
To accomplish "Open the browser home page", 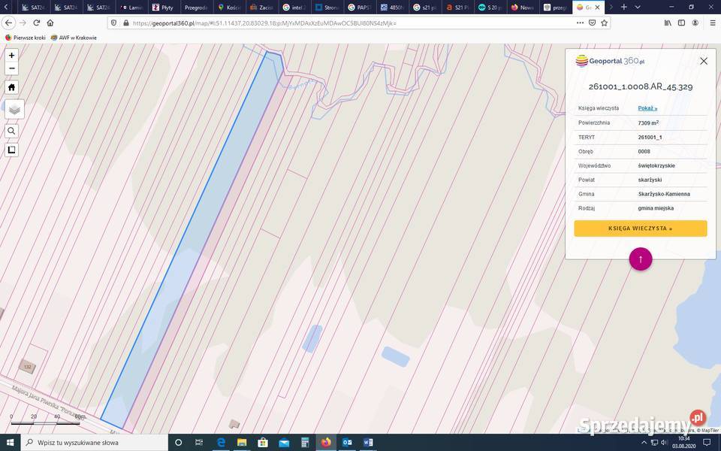I will point(50,23).
